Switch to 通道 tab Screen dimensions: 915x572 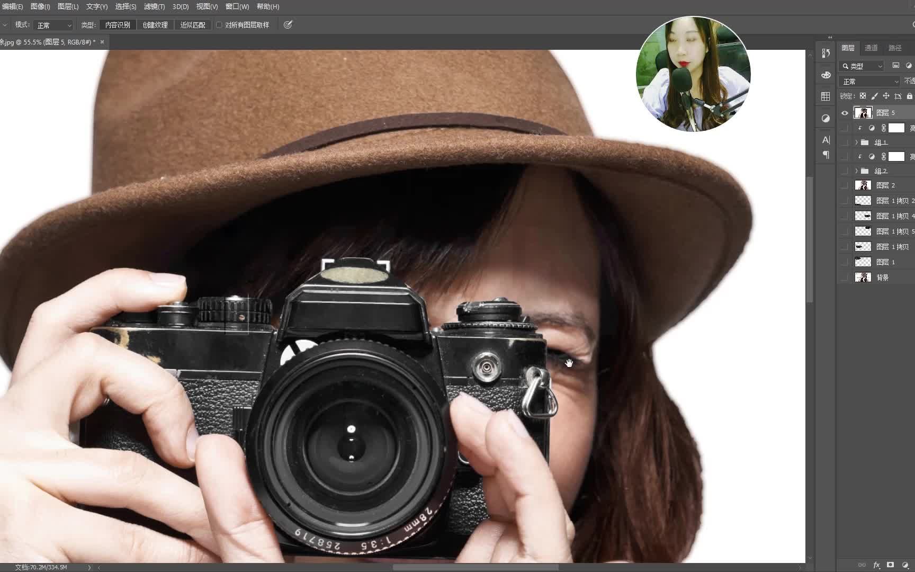click(871, 48)
